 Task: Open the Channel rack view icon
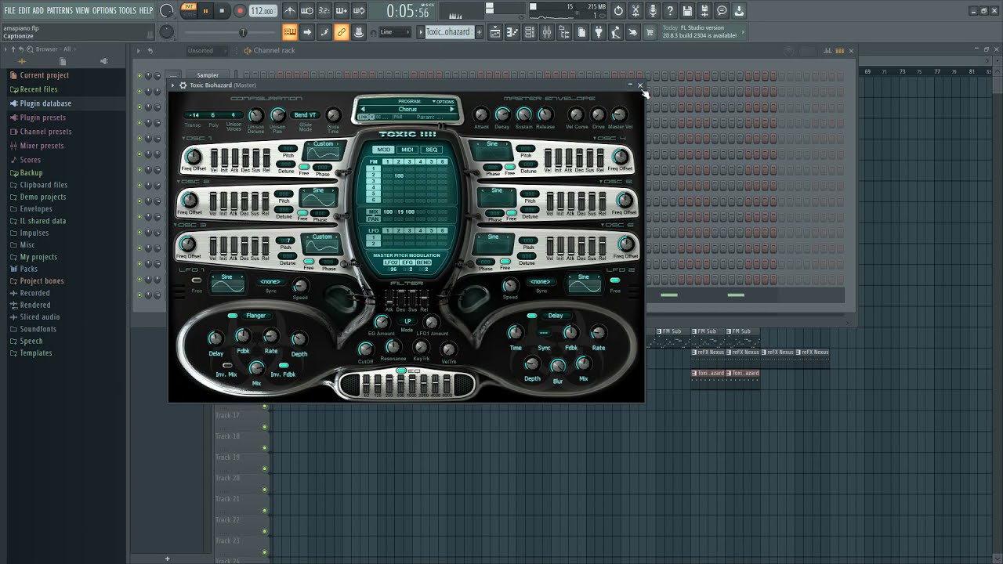[x=530, y=32]
